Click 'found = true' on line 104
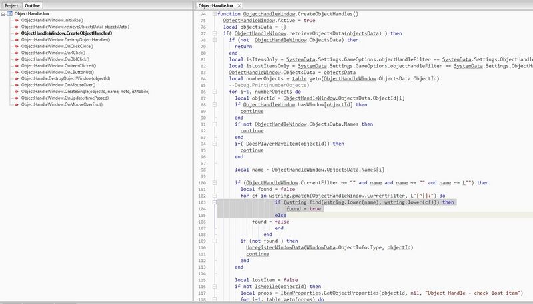Image resolution: width=533 pixels, height=304 pixels. click(x=304, y=208)
